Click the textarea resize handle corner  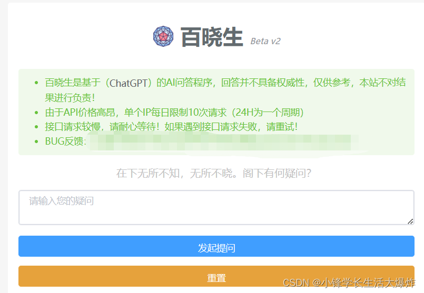[410, 221]
